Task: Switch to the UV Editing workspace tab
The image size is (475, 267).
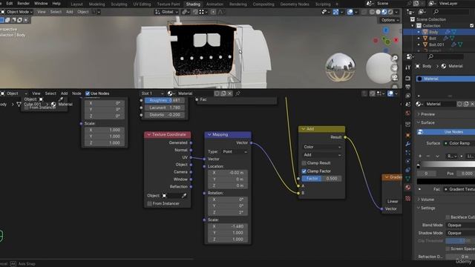Action: click(142, 4)
